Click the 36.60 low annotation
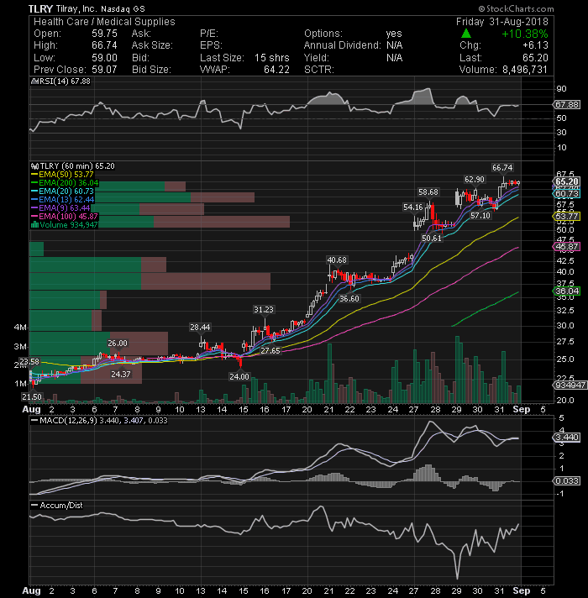The width and height of the screenshot is (588, 598). pos(349,299)
